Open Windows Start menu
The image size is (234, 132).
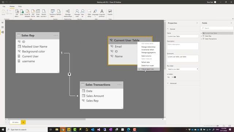click(3, 129)
